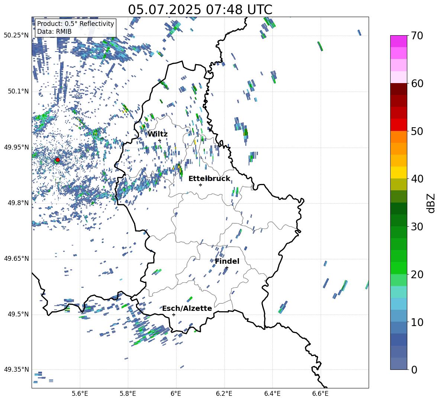Click the Wiltz city label

(x=158, y=134)
